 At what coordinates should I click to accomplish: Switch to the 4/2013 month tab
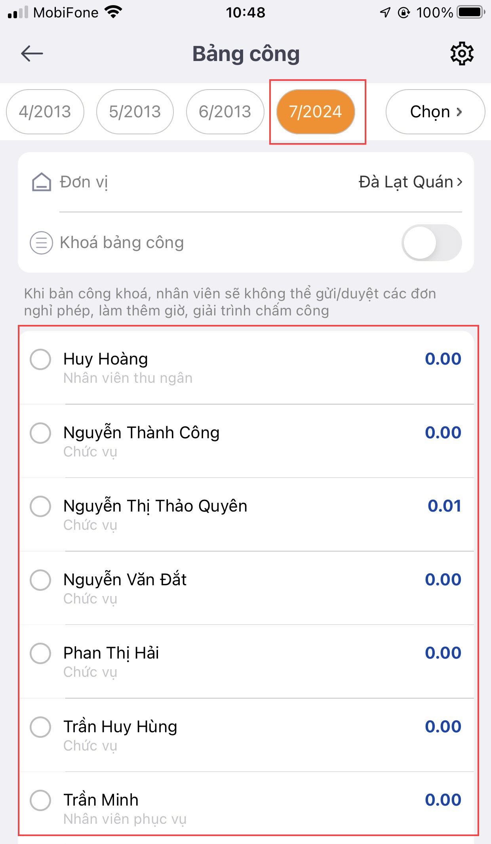click(45, 112)
